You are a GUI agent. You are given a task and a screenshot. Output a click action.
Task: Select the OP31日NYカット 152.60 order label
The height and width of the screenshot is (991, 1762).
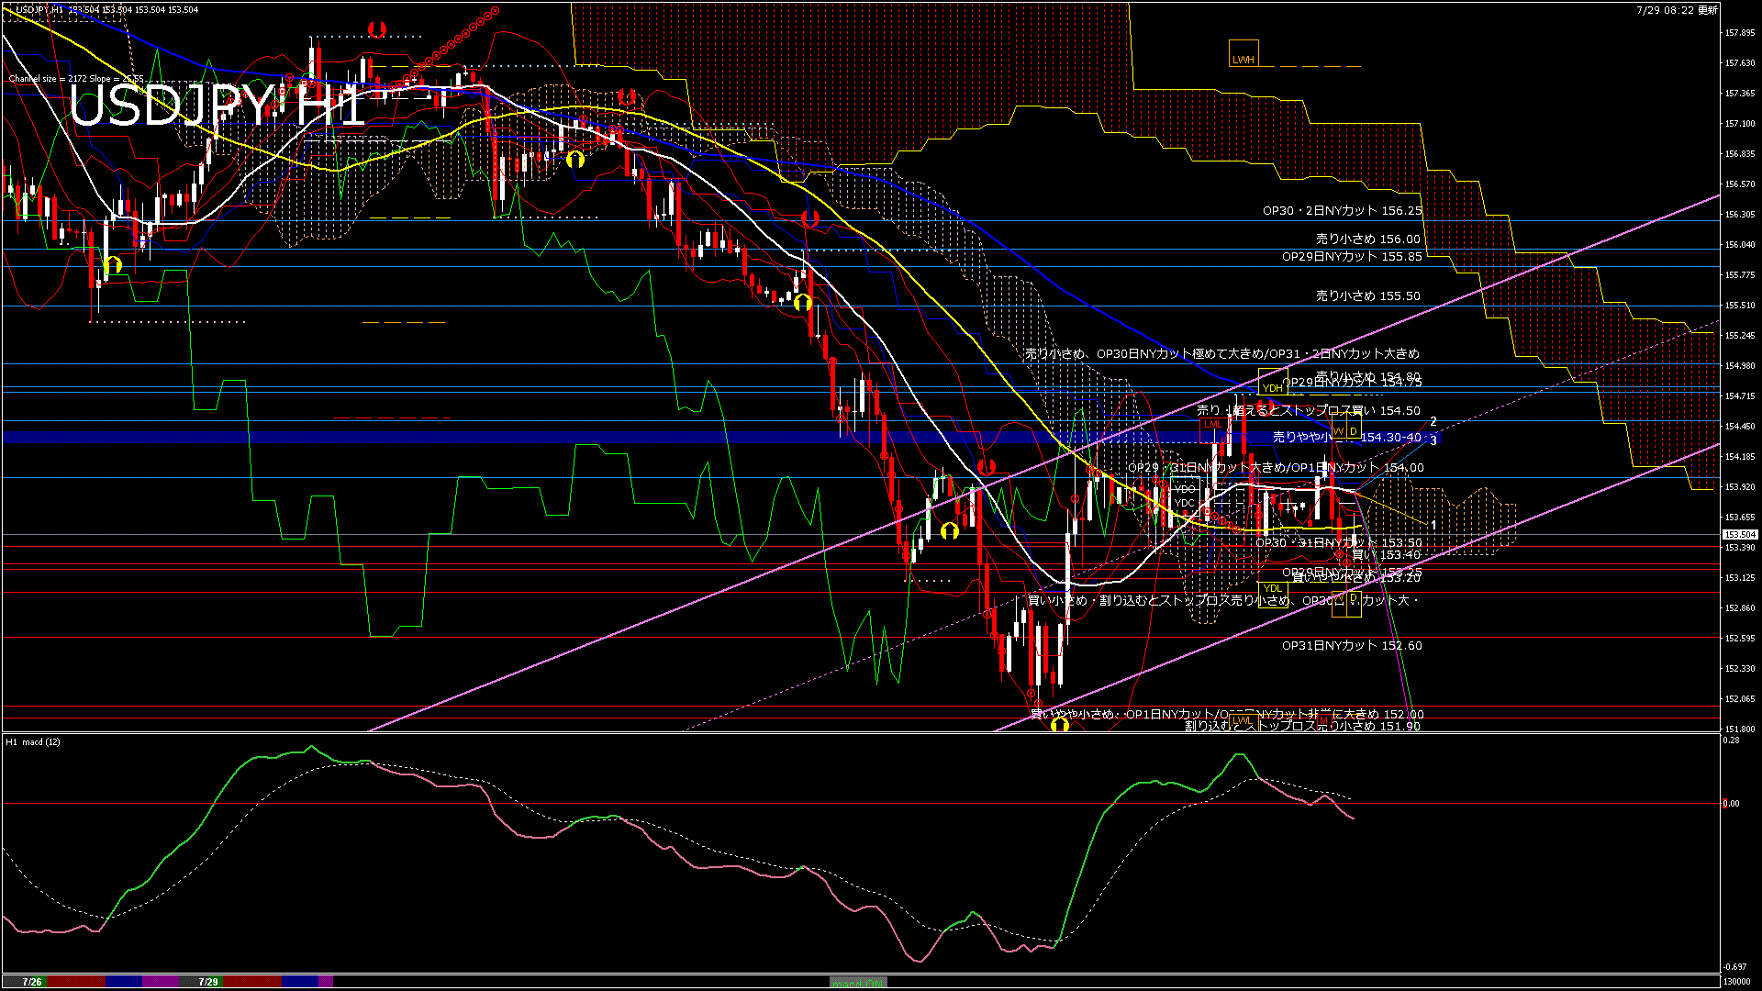coord(1352,646)
